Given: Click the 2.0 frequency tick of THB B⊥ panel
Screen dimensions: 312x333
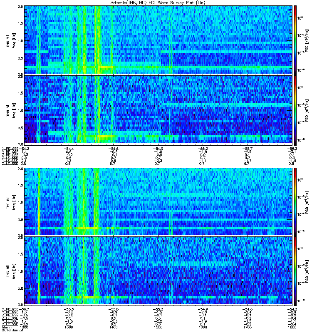Looking at the screenshot, I should 20,7.
